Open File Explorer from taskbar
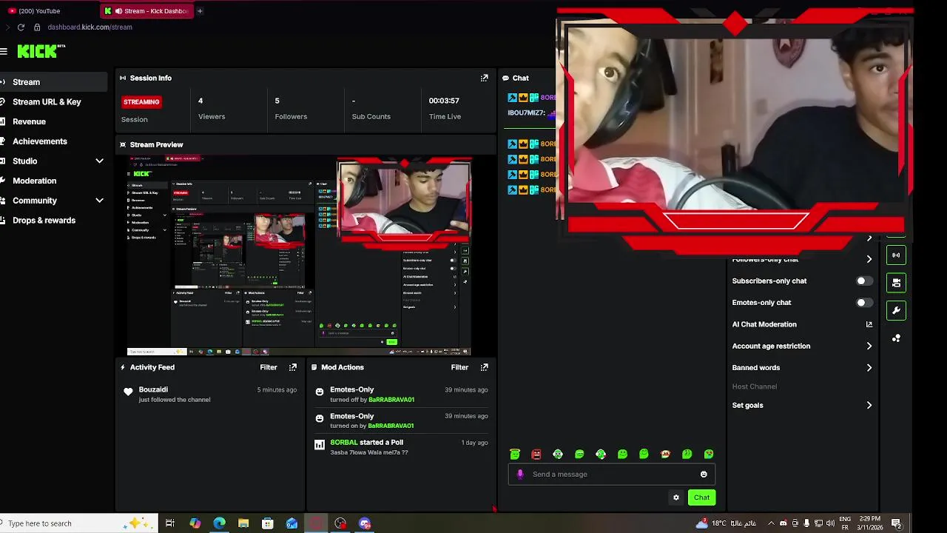The width and height of the screenshot is (947, 533). tap(243, 523)
